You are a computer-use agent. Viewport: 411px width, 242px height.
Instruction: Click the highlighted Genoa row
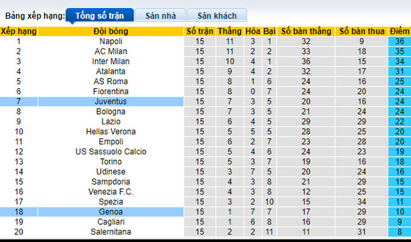coord(111,212)
